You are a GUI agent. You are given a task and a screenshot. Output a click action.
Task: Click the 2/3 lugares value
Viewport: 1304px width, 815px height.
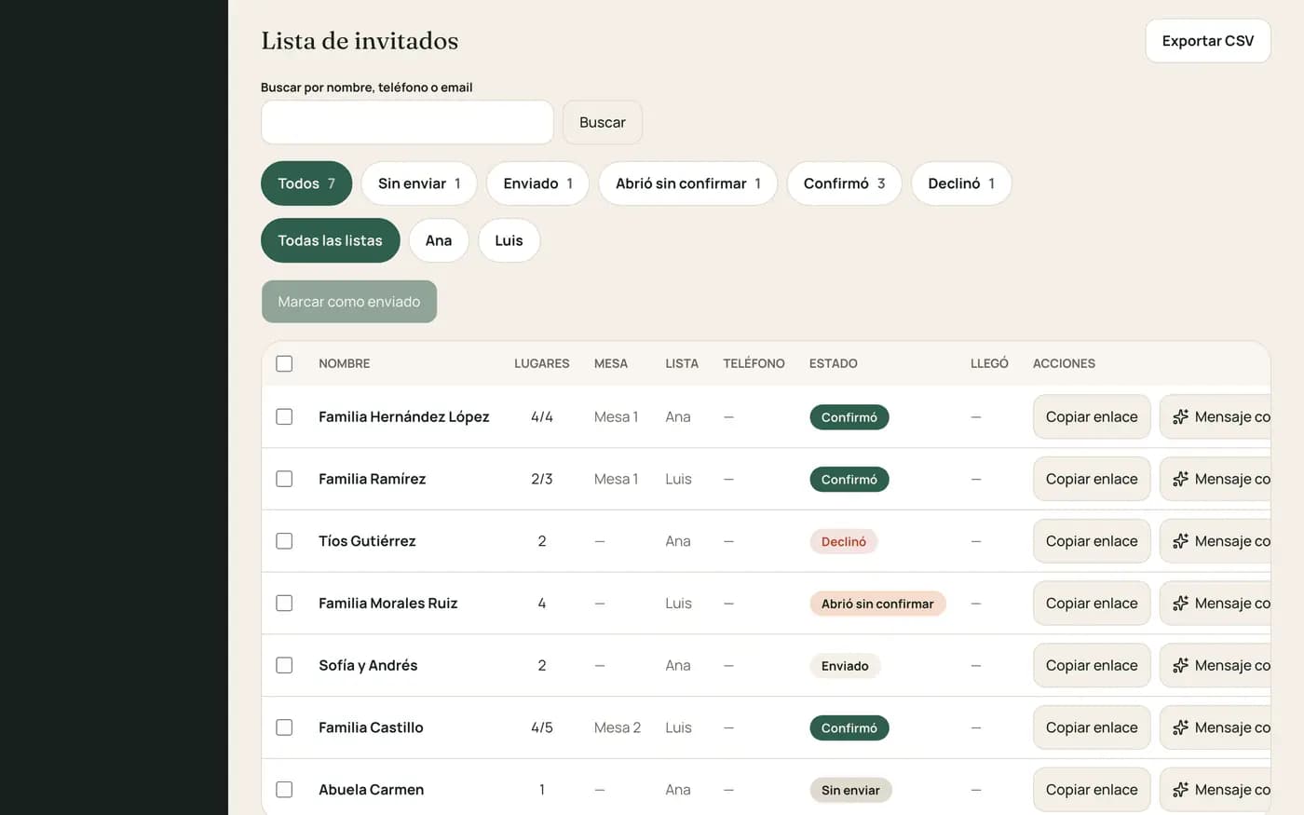[542, 479]
